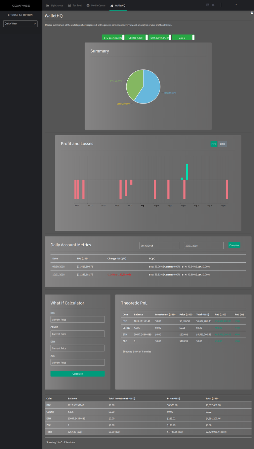Click the Compass logo
Viewport: 254px width, 449px height.
21,5
